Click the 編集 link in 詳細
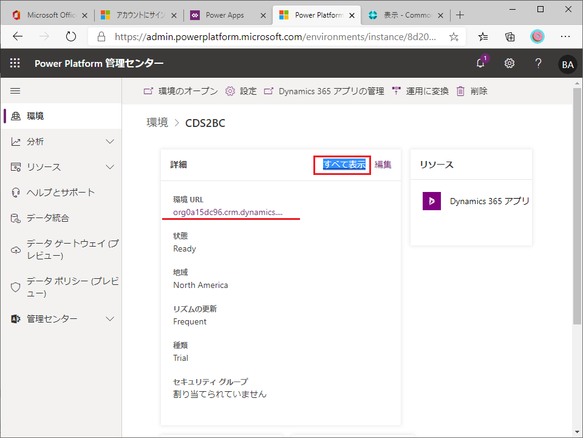This screenshot has height=438, width=583. point(383,165)
